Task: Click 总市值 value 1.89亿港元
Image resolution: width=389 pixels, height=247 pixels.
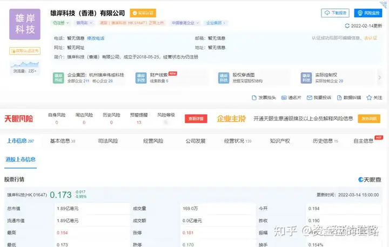Action: pos(68,209)
